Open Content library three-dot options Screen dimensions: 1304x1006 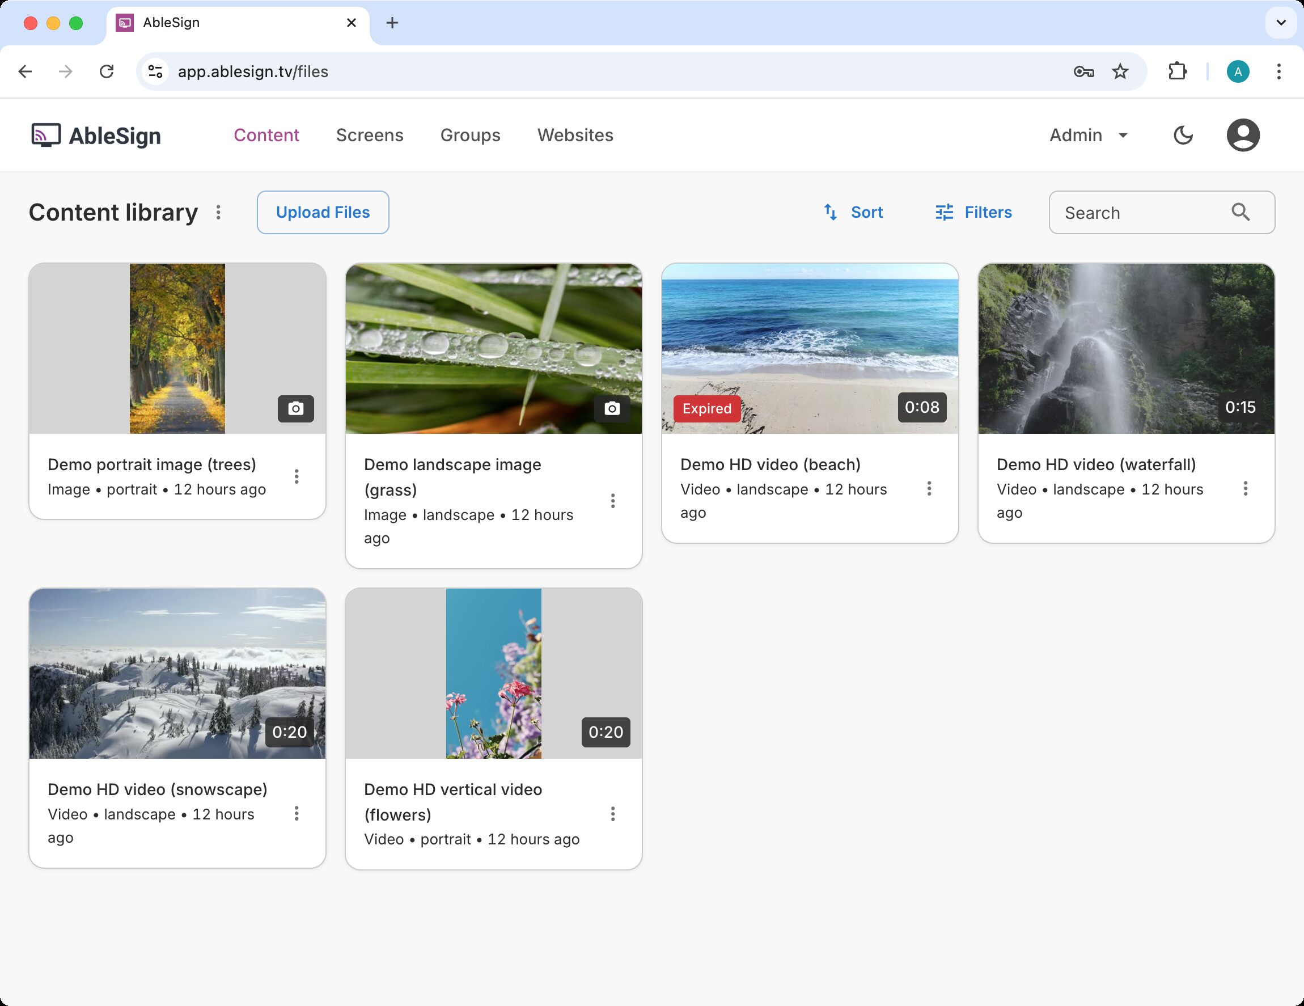click(x=218, y=213)
